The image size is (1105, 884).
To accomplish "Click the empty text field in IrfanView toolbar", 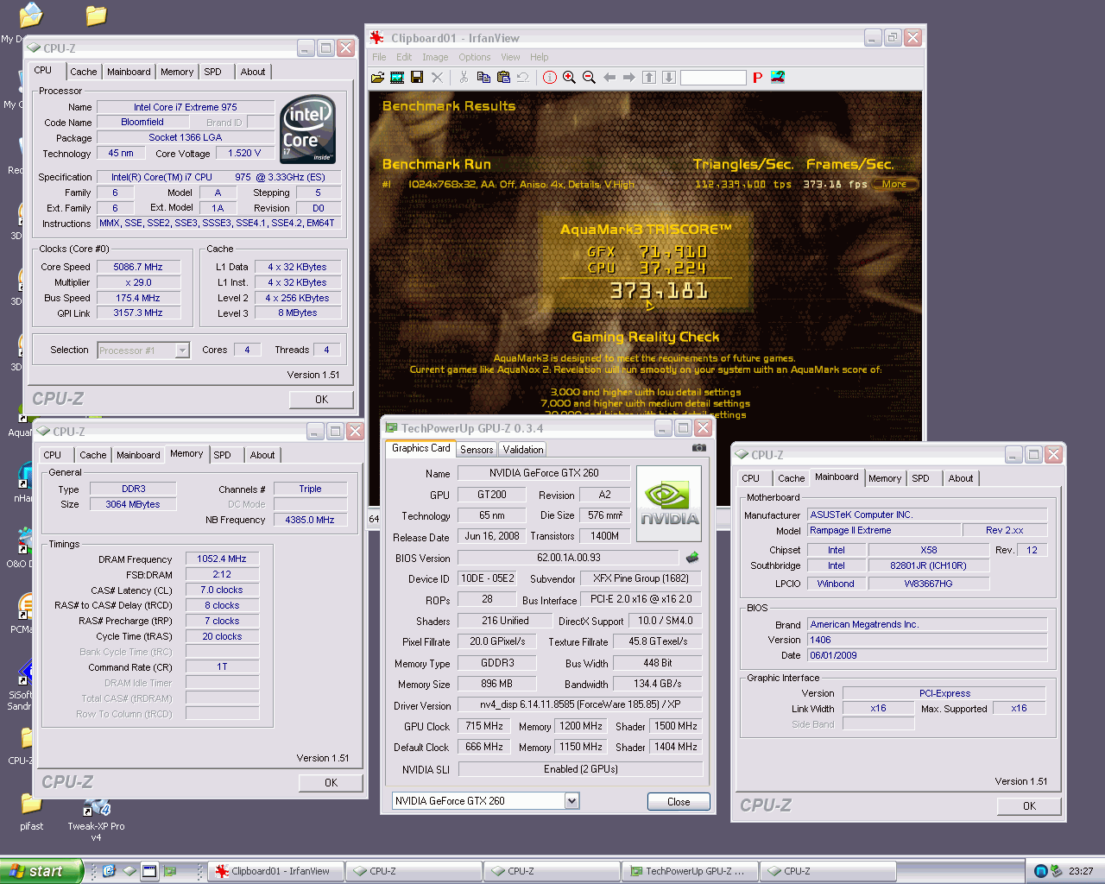I will pos(713,78).
